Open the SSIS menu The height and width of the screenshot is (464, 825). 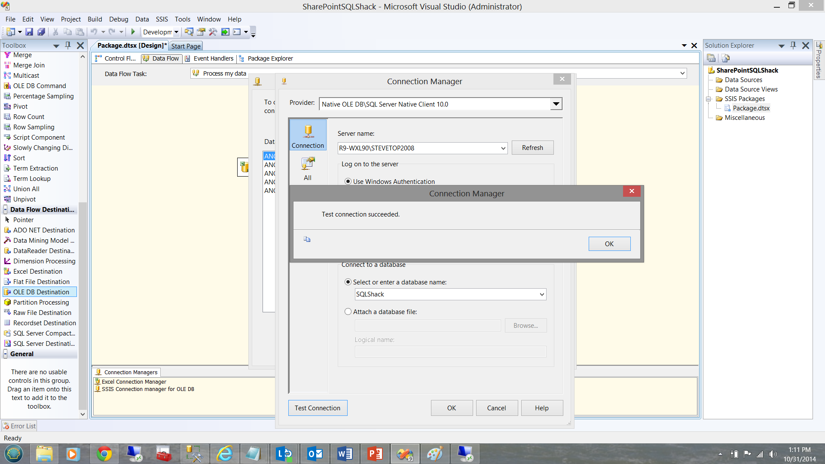pos(162,19)
